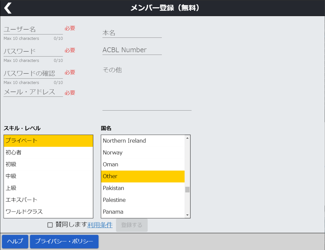This screenshot has height=250, width=325.
Task: Click the back arrow icon
Action: click(8, 8)
